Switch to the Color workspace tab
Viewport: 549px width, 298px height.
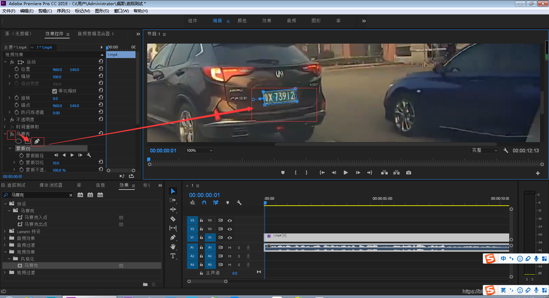tap(242, 21)
